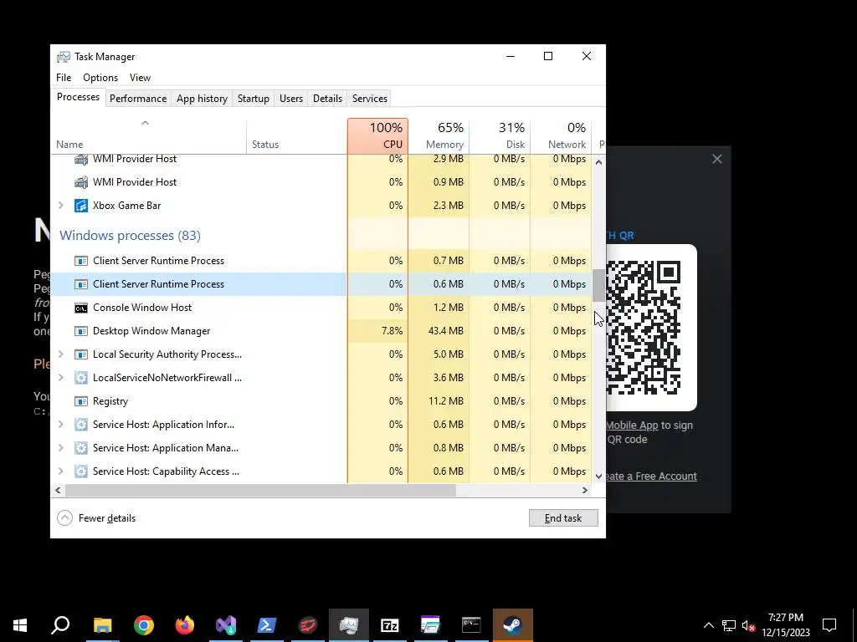The height and width of the screenshot is (642, 857).
Task: Switch to the Performance tab
Action: click(x=138, y=99)
